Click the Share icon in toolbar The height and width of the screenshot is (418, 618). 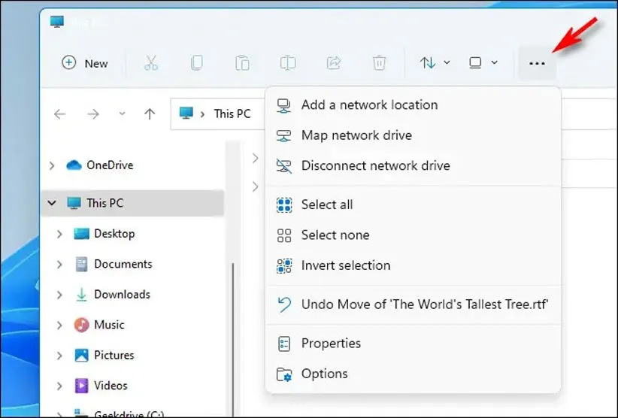(x=334, y=63)
